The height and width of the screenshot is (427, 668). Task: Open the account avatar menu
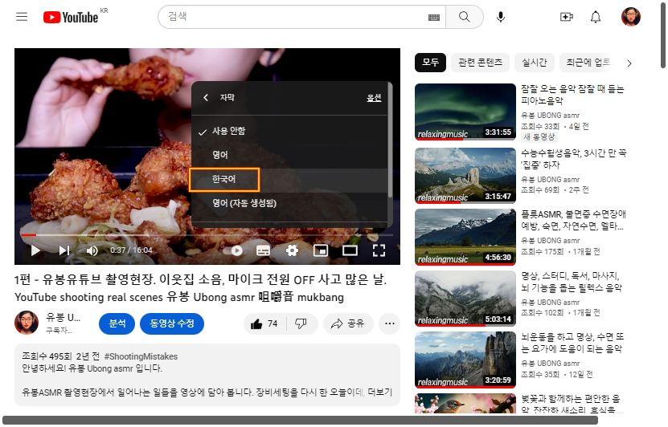pos(631,17)
